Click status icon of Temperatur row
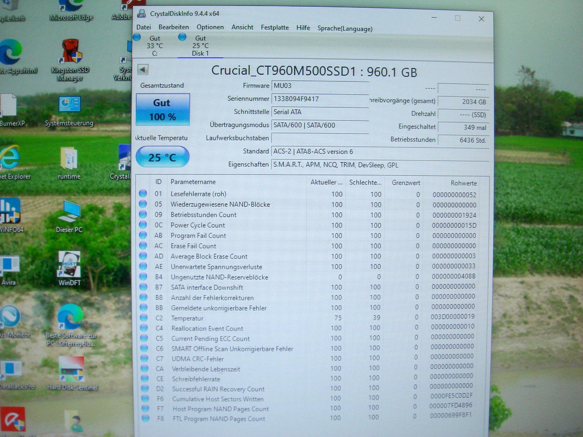The width and height of the screenshot is (583, 437). click(143, 318)
